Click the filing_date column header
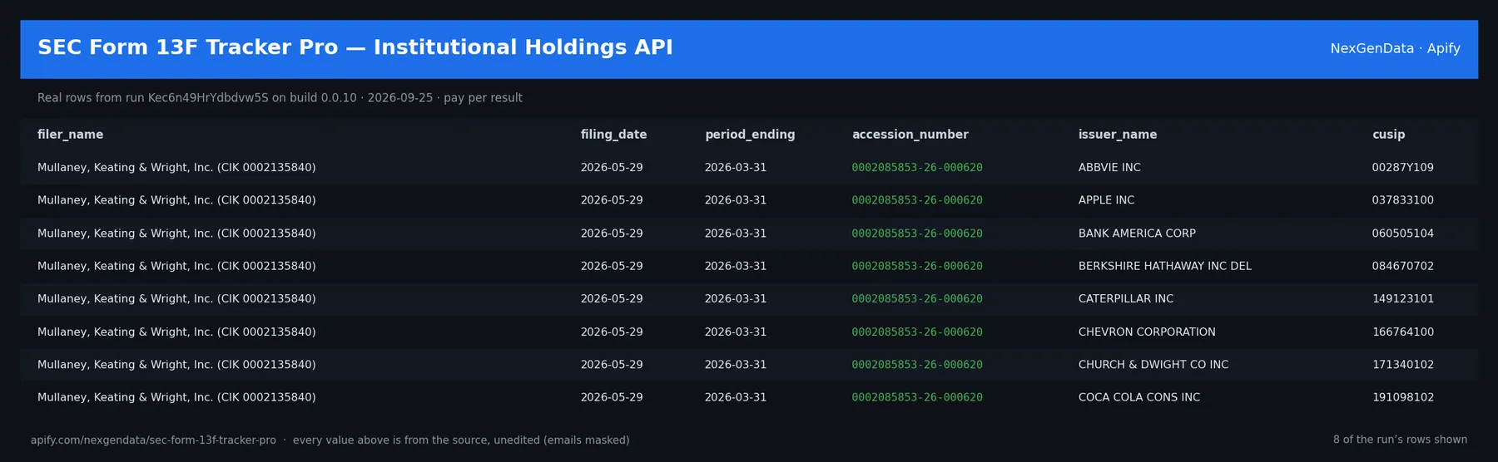Screen dimensions: 1498x462 613,135
